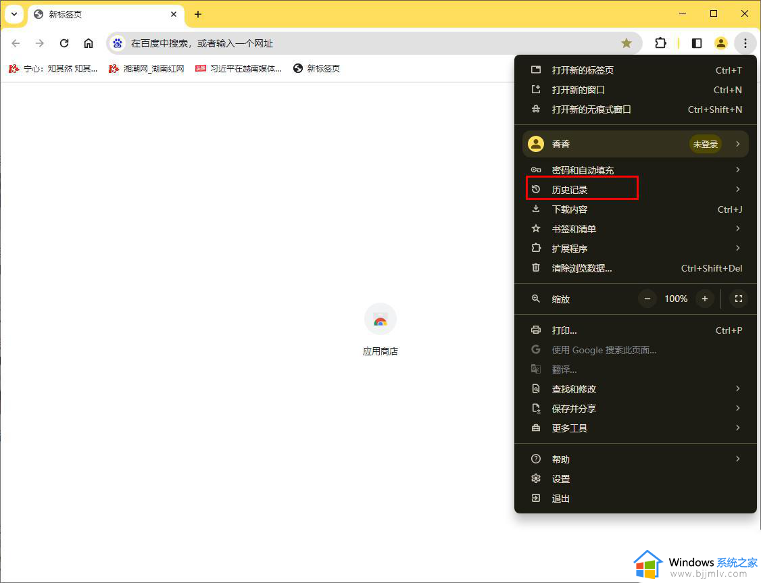Image resolution: width=761 pixels, height=583 pixels.
Task: Open the 应用商店 shortcut tile
Action: (380, 330)
